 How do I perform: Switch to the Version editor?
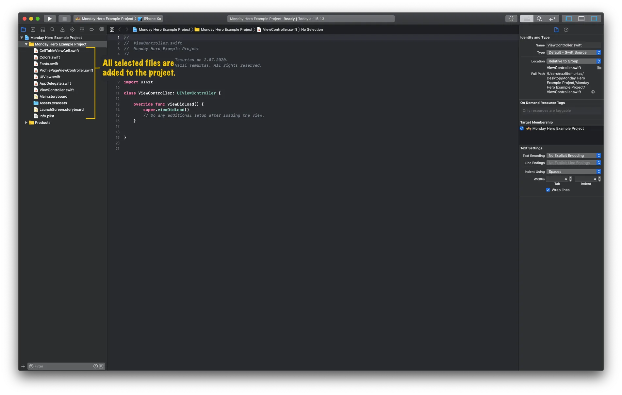point(552,19)
